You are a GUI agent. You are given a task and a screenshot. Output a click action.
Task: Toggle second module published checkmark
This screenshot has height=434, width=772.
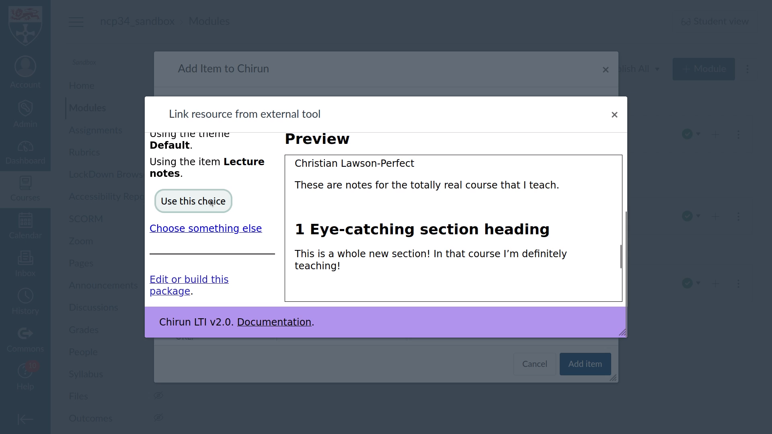[687, 216]
